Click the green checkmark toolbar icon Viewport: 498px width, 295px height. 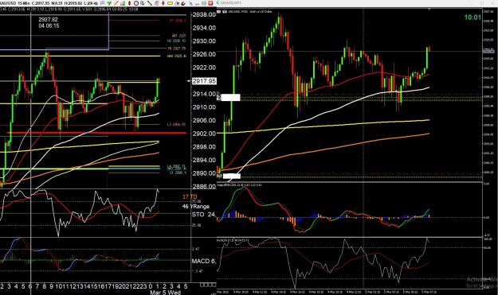(110, 3)
